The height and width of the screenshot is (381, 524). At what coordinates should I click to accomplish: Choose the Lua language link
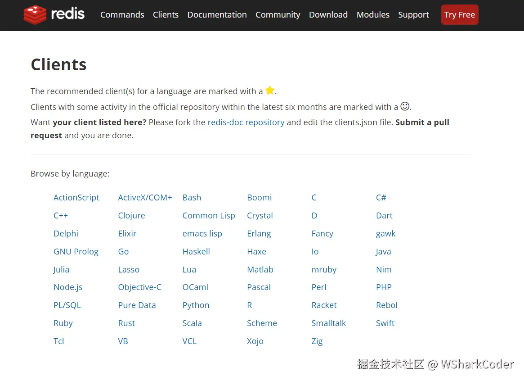pyautogui.click(x=189, y=270)
